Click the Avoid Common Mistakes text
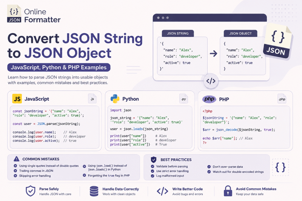The height and width of the screenshot is (201, 302). (256, 189)
